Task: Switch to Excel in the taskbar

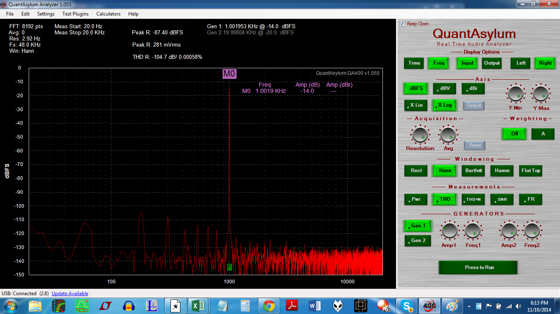Action: (x=198, y=305)
